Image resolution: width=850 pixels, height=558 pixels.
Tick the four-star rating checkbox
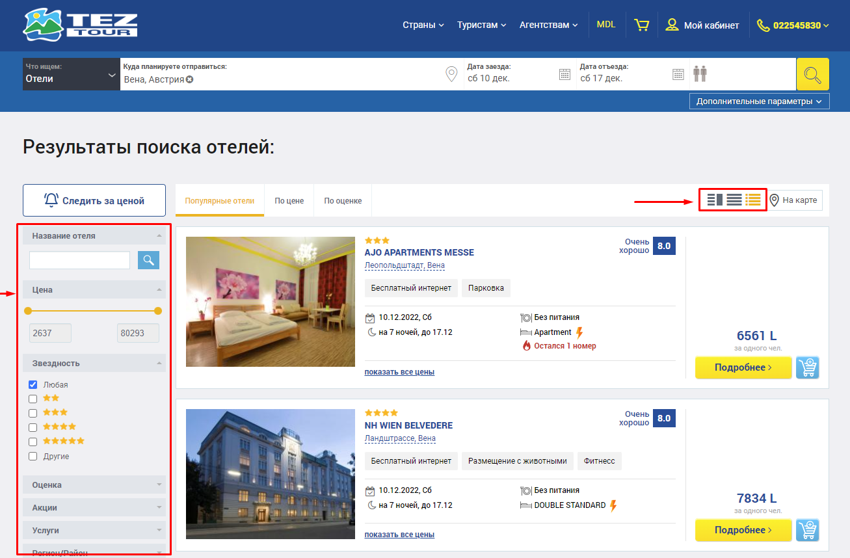(33, 428)
